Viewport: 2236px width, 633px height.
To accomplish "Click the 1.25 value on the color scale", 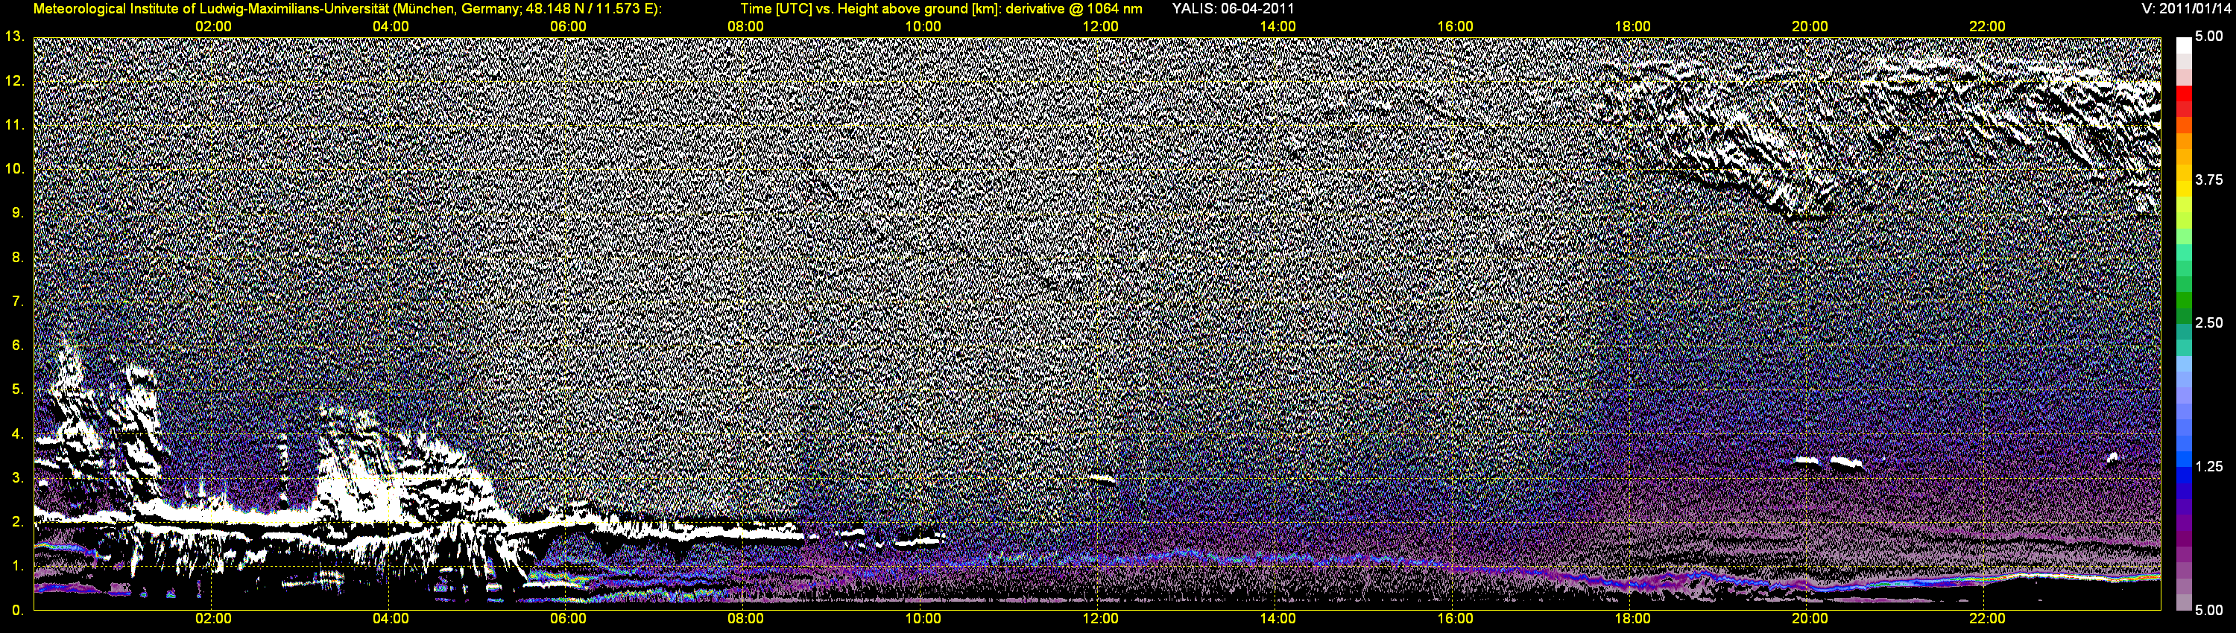I will click(2209, 466).
